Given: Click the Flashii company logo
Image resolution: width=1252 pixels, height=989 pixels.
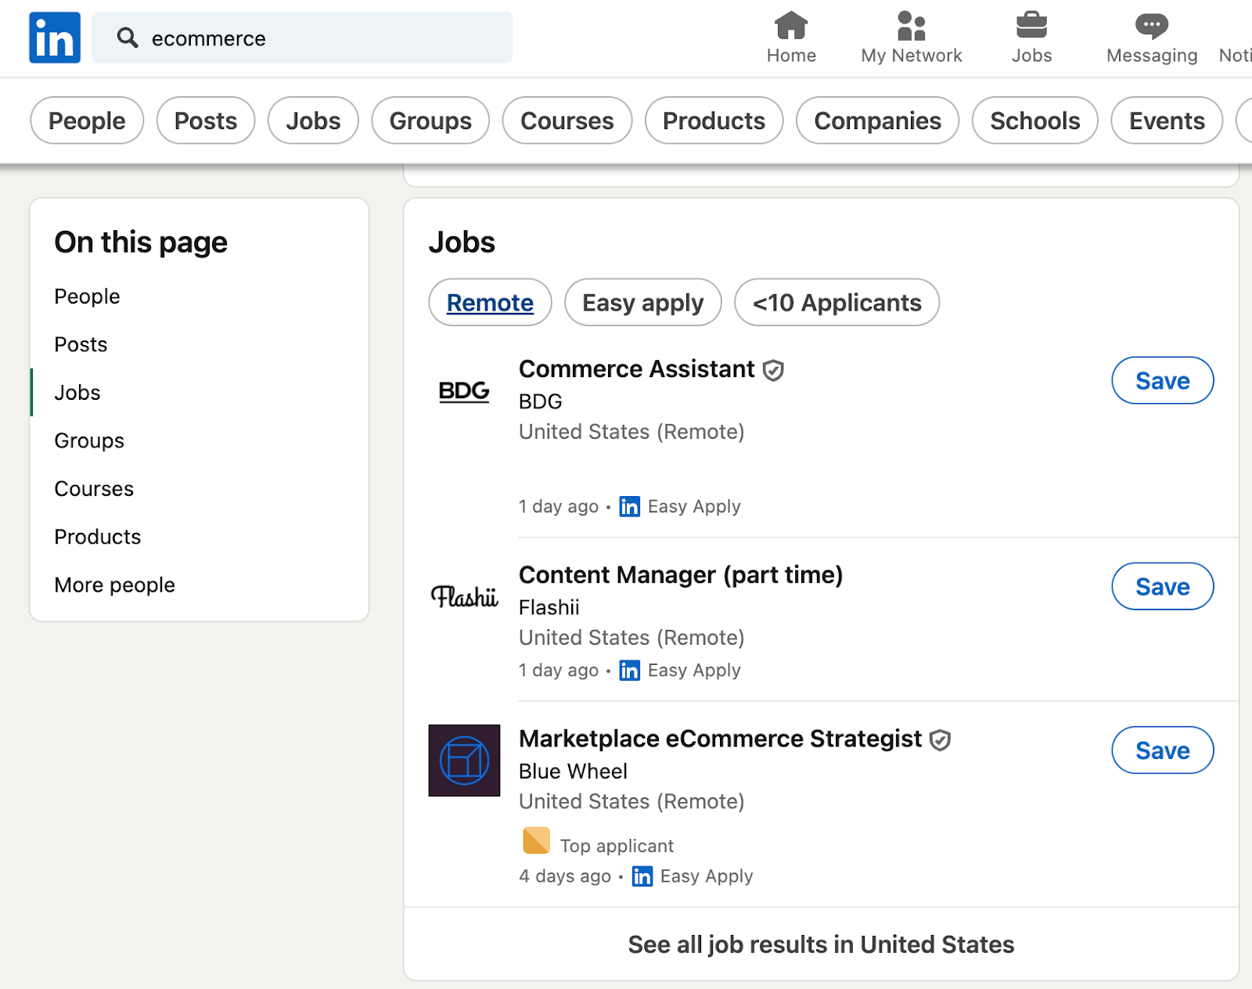Looking at the screenshot, I should point(464,597).
